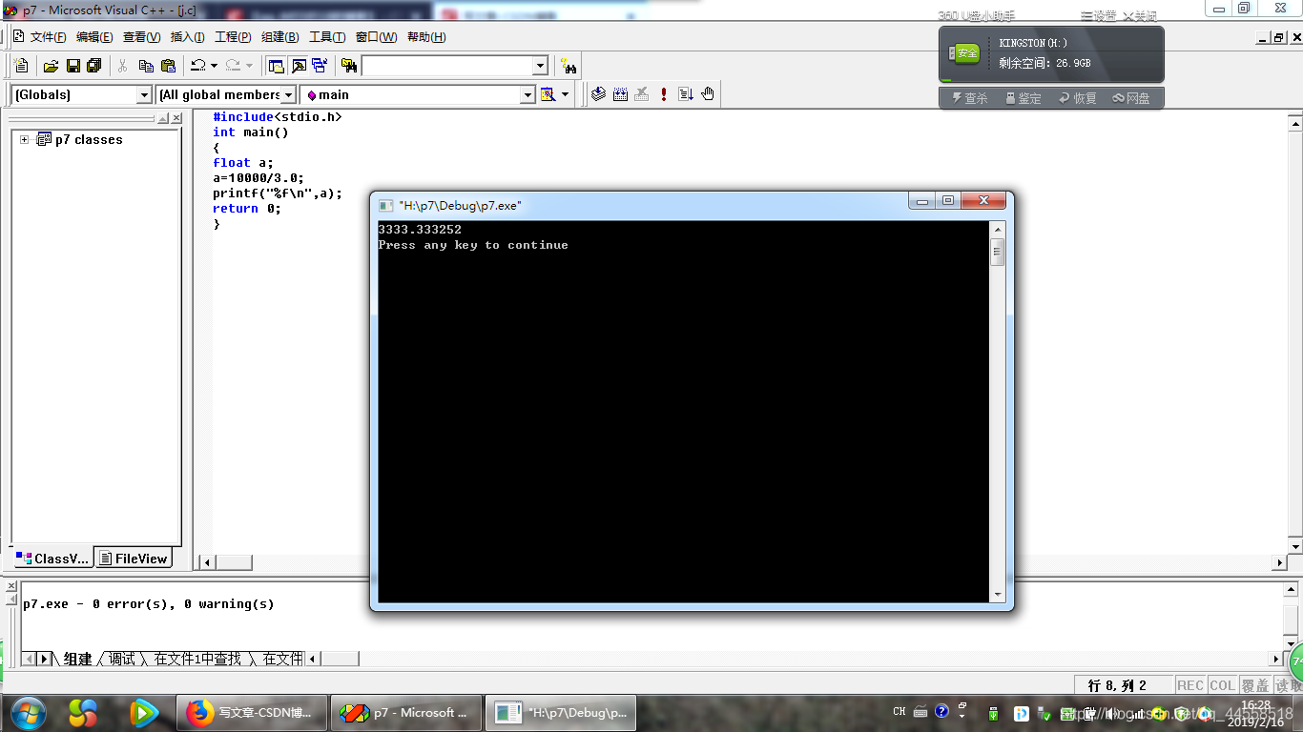This screenshot has height=732, width=1303.
Task: Click inside the Find text input field
Action: [446, 66]
